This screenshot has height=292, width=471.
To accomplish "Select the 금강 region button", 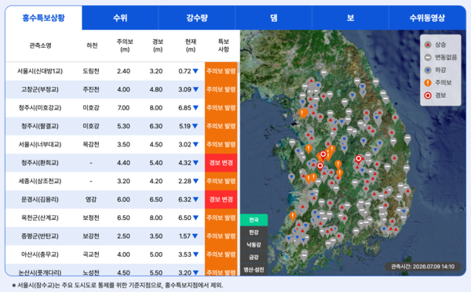I will 254,257.
